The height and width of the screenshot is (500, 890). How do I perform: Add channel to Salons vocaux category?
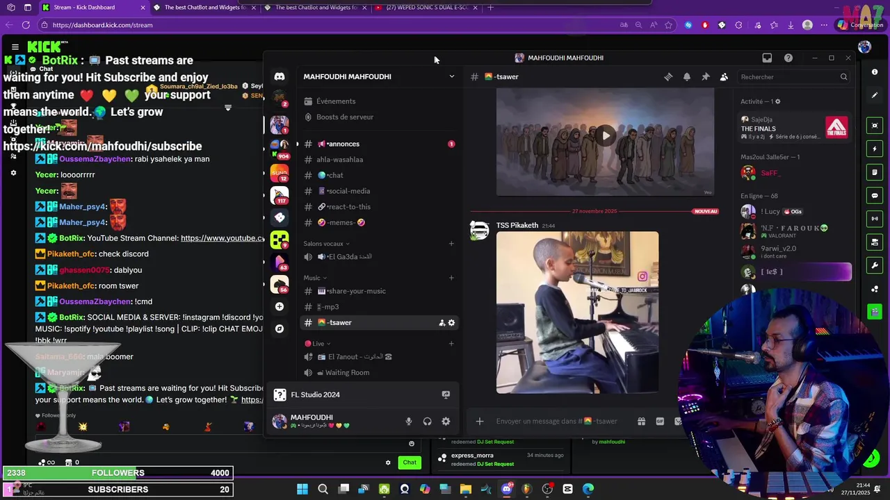pos(451,244)
